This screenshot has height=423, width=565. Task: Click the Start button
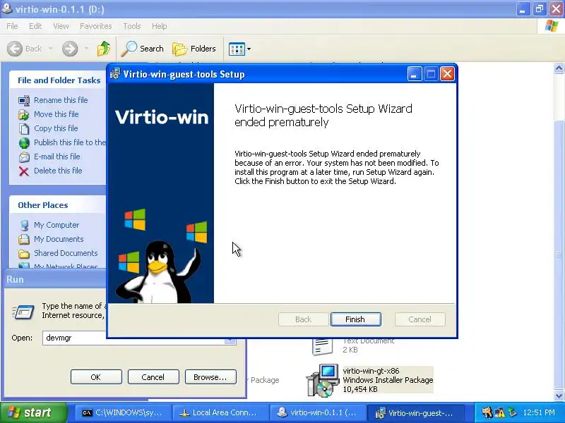(x=33, y=412)
